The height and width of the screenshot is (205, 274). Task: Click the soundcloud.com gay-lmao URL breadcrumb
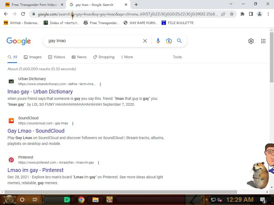(43, 123)
